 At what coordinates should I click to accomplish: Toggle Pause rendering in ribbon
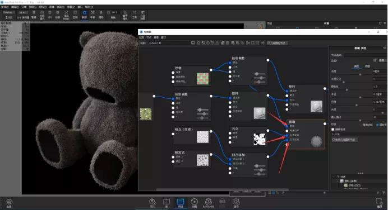click(34, 15)
